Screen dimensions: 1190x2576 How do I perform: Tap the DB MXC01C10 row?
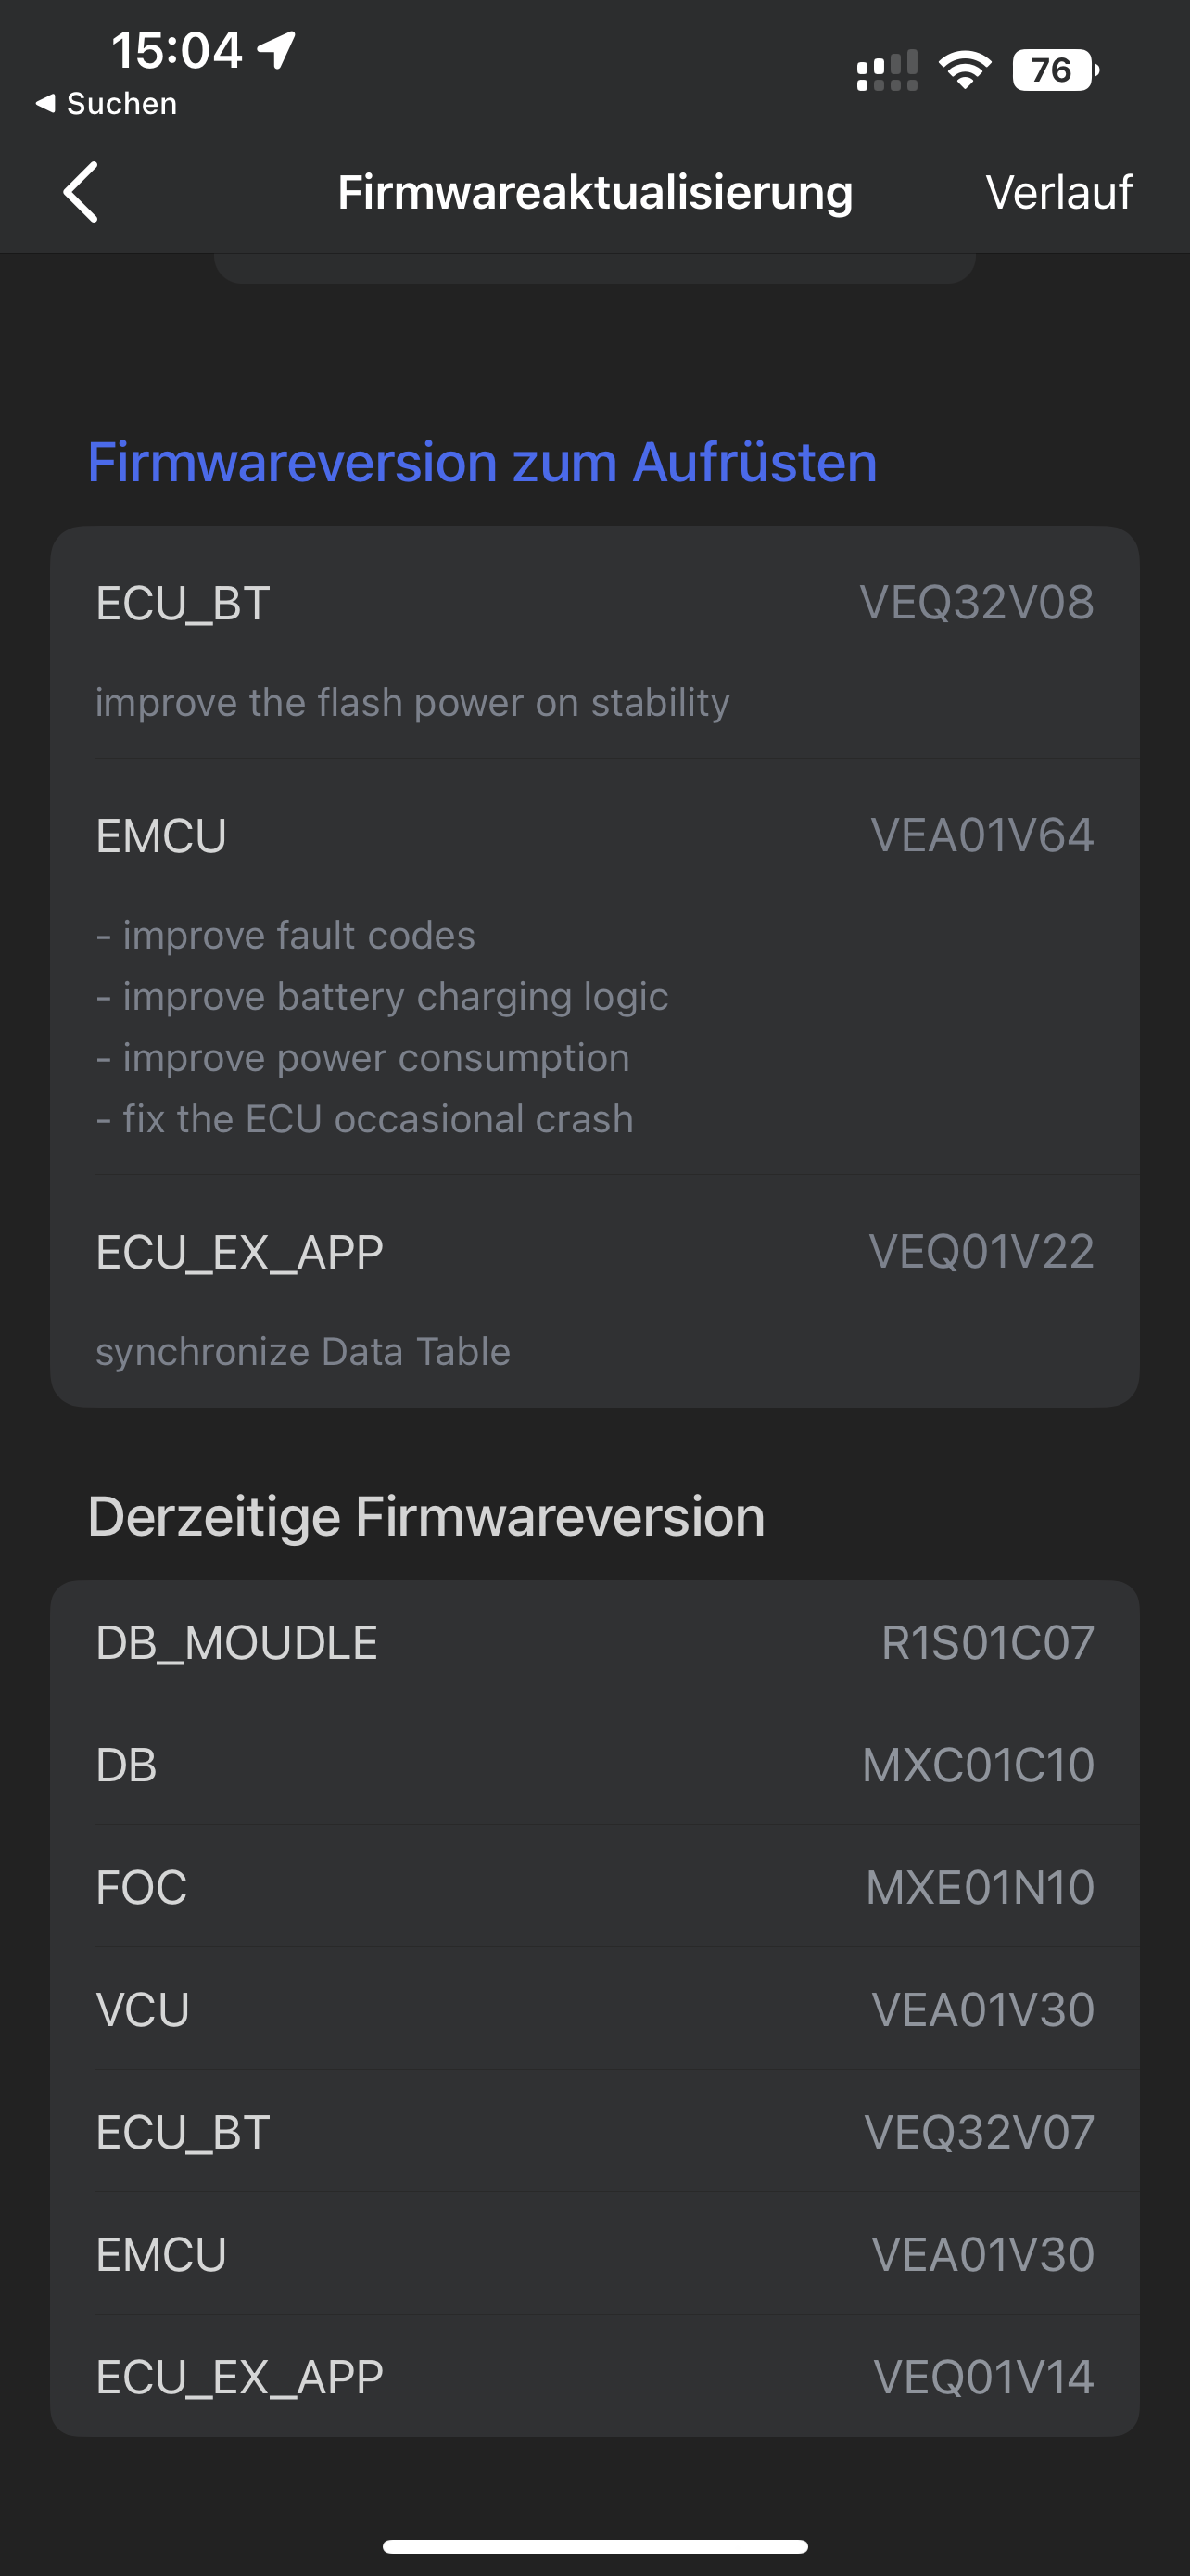(x=594, y=1765)
